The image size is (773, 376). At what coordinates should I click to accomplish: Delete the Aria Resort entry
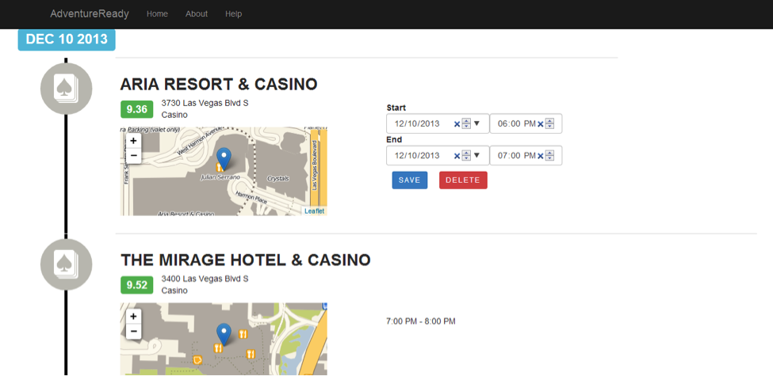(x=463, y=180)
